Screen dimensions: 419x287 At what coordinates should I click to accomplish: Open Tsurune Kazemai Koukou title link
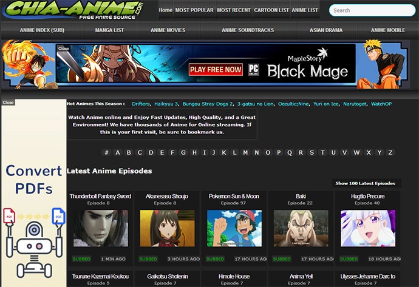coord(100,276)
